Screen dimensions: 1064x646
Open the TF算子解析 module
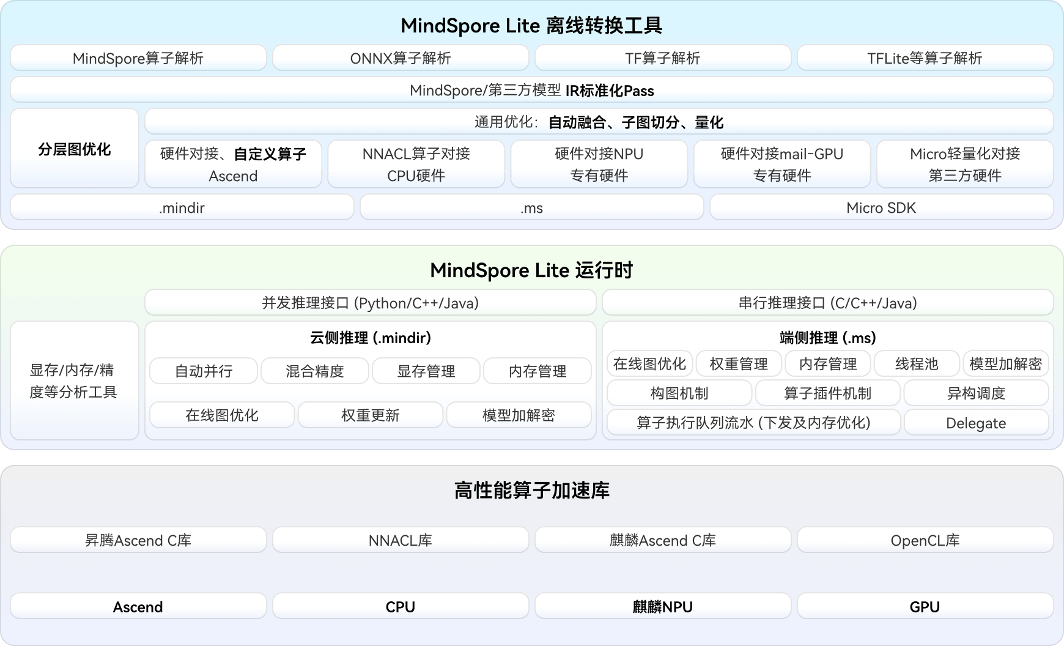(x=663, y=58)
